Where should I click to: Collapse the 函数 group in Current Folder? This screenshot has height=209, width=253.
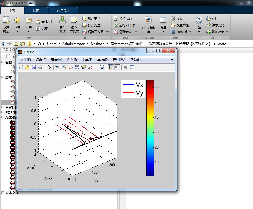(3, 62)
